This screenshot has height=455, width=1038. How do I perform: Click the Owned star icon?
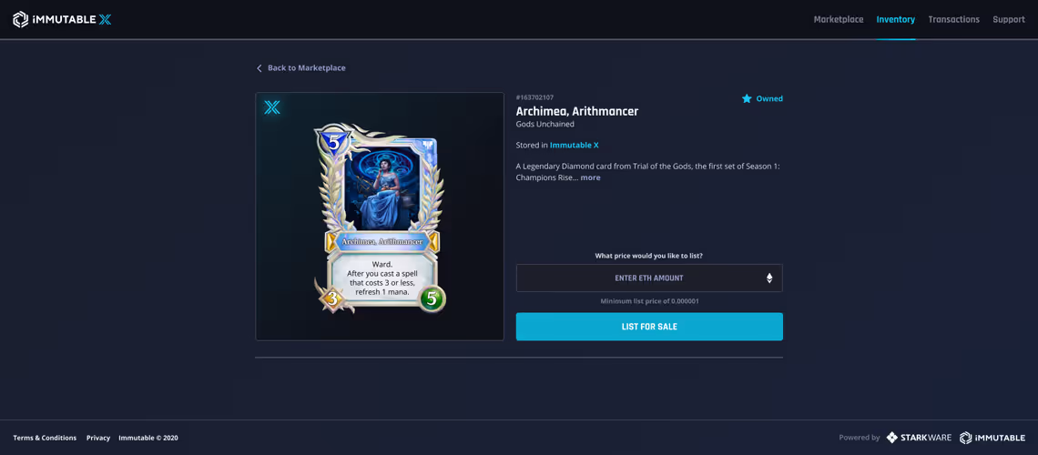(x=747, y=98)
